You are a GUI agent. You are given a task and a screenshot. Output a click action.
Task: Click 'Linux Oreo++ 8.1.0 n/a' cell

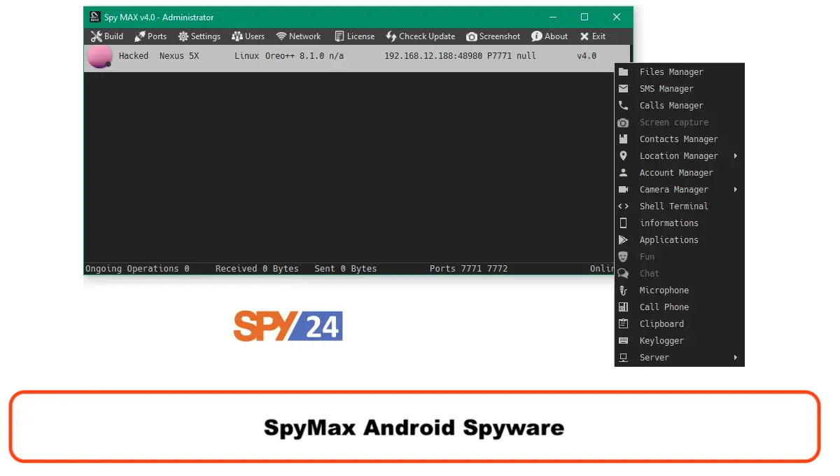289,56
